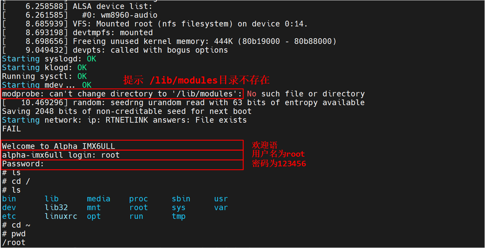Click the Password prompt line
The width and height of the screenshot is (485, 248).
coord(23,164)
